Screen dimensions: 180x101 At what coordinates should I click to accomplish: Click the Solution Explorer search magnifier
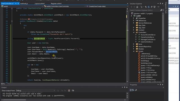coord(161,10)
